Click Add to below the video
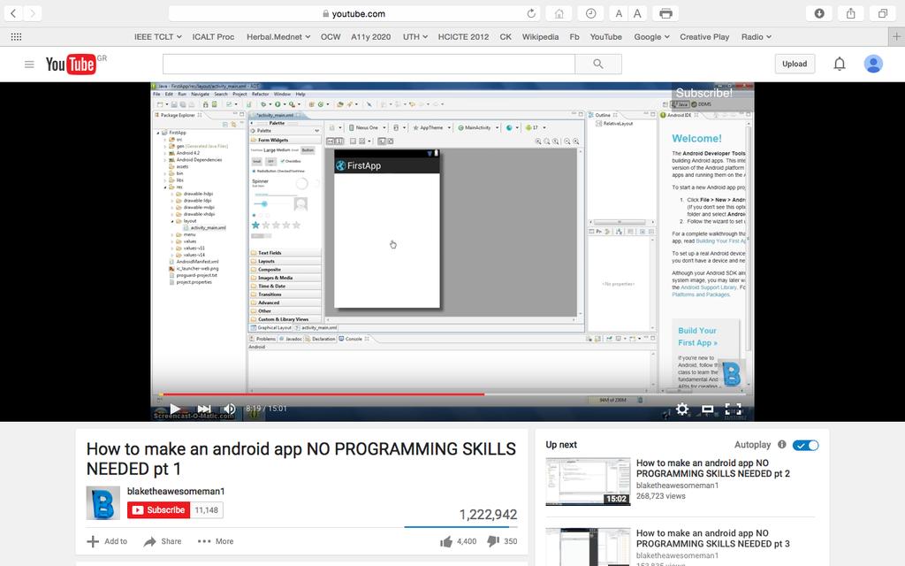This screenshot has width=905, height=566. click(x=107, y=541)
